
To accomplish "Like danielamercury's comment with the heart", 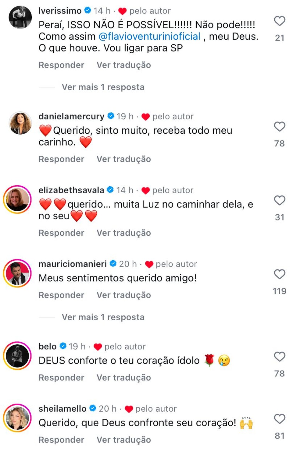I will [x=279, y=127].
